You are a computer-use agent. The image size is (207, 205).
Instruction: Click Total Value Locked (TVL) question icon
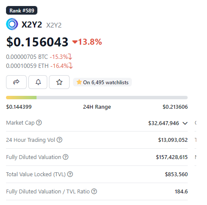70,174
